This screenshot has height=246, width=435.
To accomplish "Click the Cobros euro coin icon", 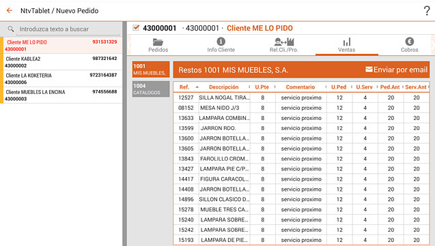I will tap(410, 42).
